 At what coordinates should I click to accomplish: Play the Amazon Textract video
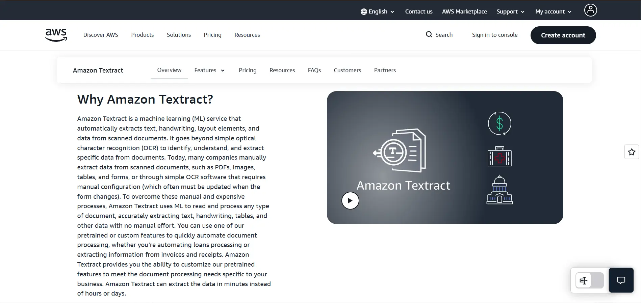click(350, 200)
